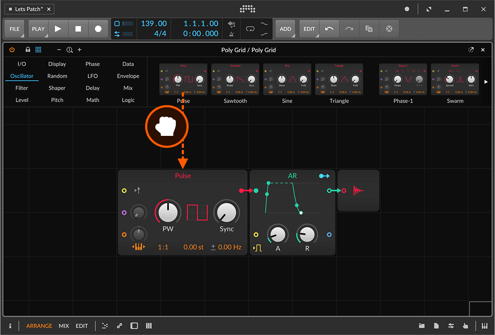Open the FILE menu dropdown
This screenshot has height=335, width=495.
[15, 29]
